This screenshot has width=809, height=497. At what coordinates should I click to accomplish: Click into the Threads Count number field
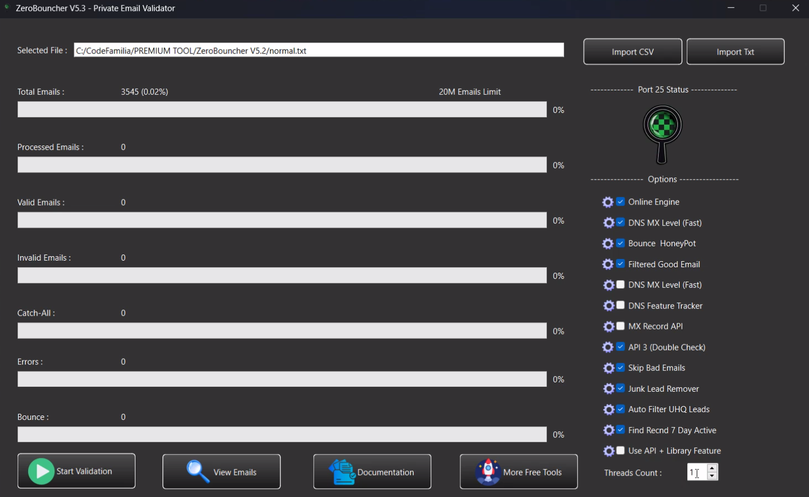(x=697, y=472)
